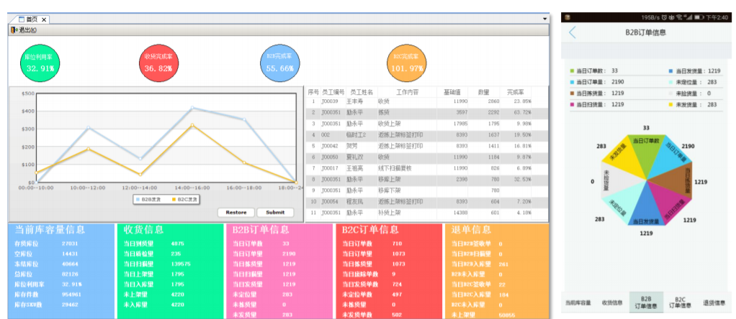736x319 pixels.
Task: Click the 库存SKU数 29462 entry
Action: [47, 305]
